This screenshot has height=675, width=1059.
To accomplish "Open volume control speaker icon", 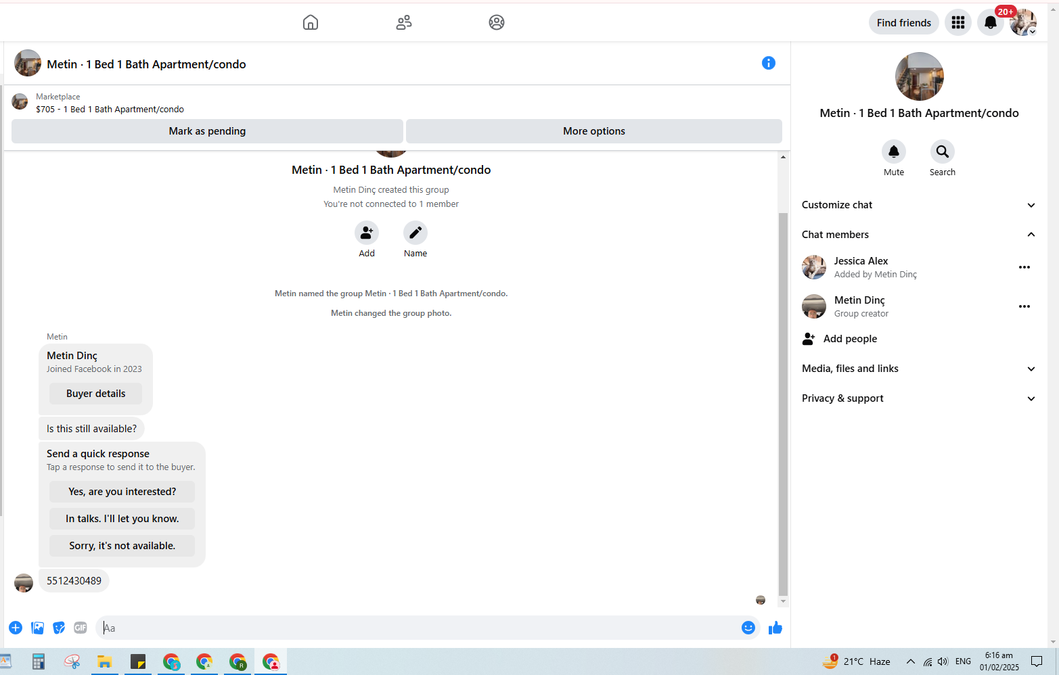I will pos(943,661).
